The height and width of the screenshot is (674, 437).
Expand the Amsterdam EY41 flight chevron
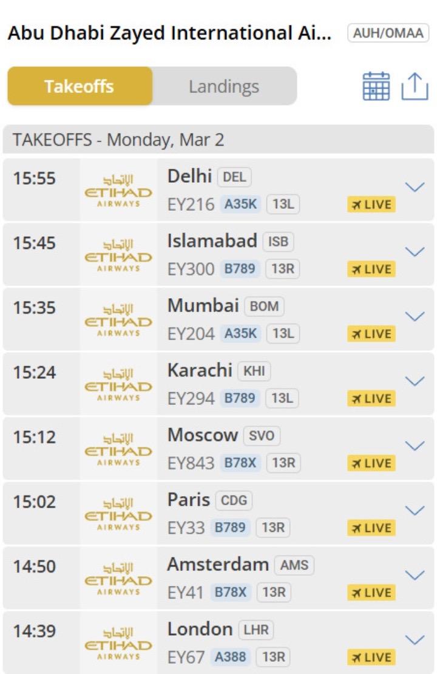tap(415, 575)
